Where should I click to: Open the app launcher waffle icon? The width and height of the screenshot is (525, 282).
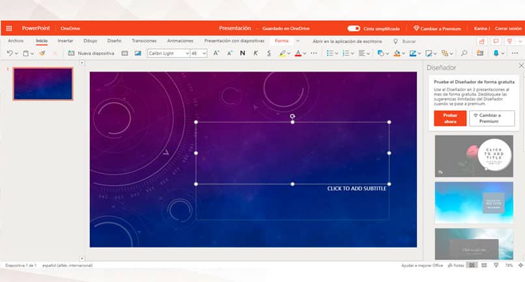pos(9,29)
